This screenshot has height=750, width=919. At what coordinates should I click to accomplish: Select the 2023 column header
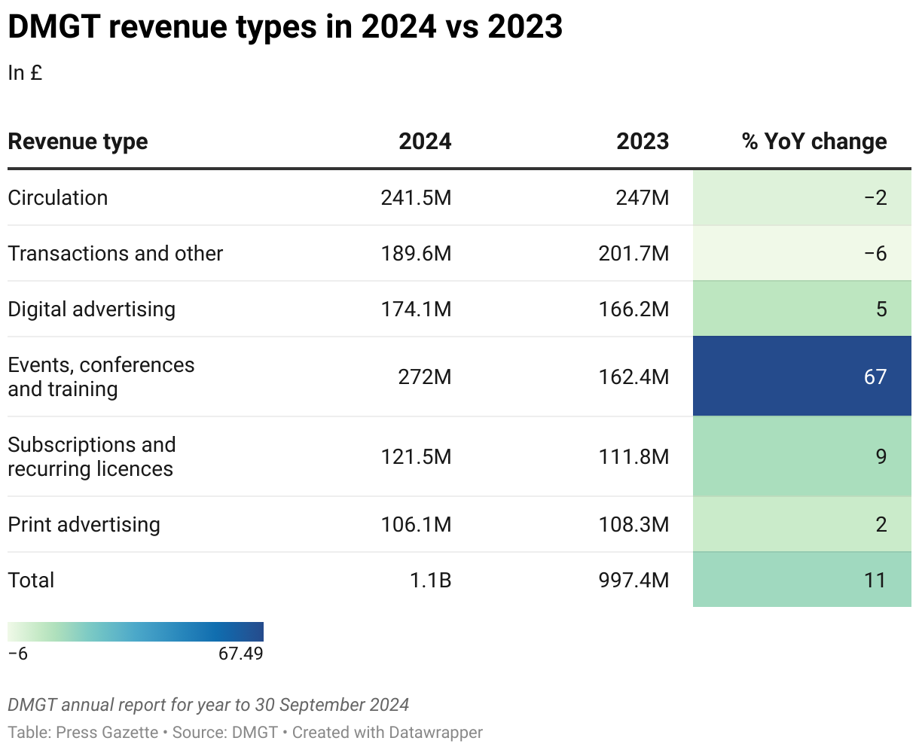(642, 142)
